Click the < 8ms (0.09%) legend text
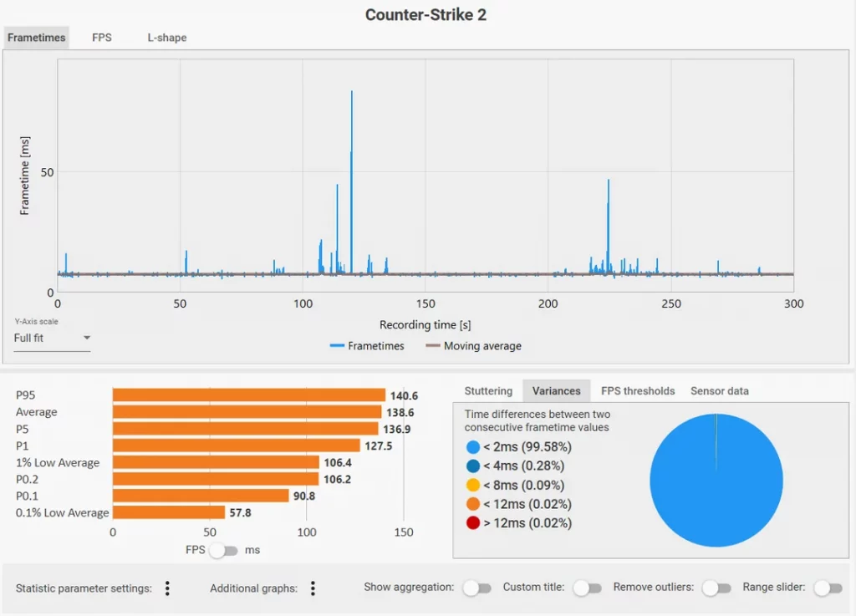Screen dimensions: 856x616 (524, 485)
